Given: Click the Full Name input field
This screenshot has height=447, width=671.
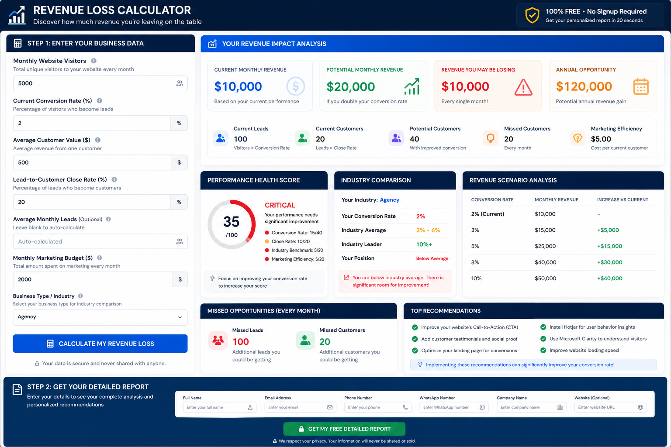Looking at the screenshot, I should [220, 407].
